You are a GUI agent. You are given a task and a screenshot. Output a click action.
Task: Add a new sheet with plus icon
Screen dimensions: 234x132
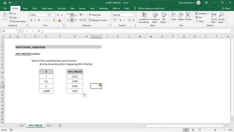[x=60, y=125]
